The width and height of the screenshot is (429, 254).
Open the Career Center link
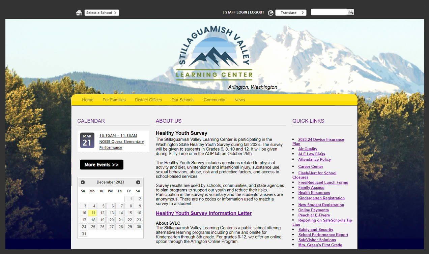coord(311,166)
